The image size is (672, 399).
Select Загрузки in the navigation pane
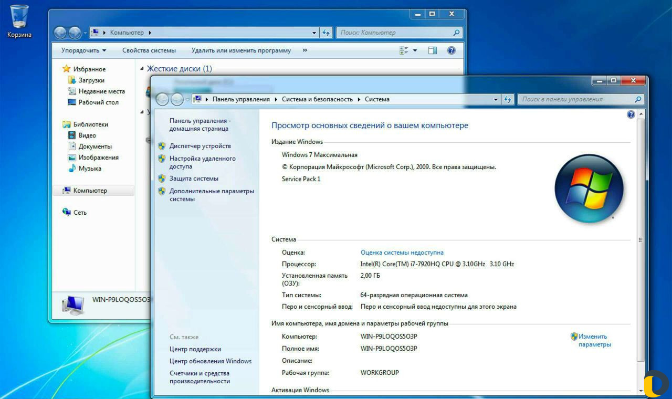pyautogui.click(x=91, y=80)
